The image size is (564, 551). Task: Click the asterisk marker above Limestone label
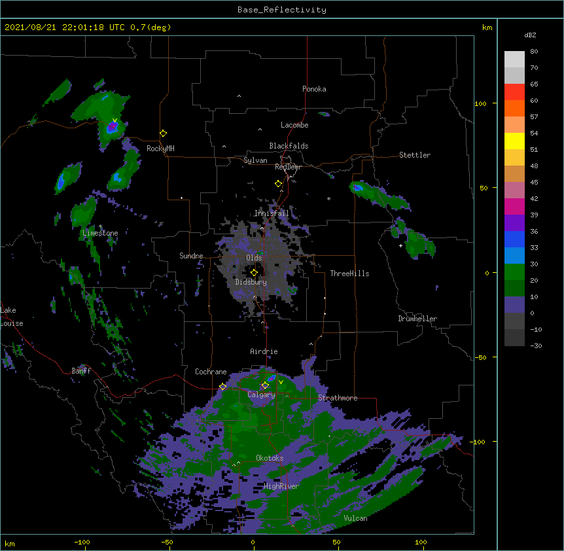click(100, 226)
